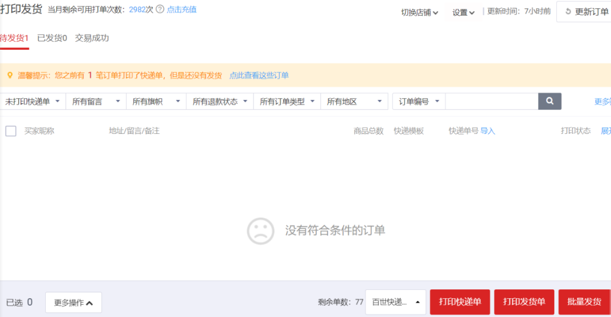
Task: Open the 点此查看这些订单 link
Action: tap(259, 76)
